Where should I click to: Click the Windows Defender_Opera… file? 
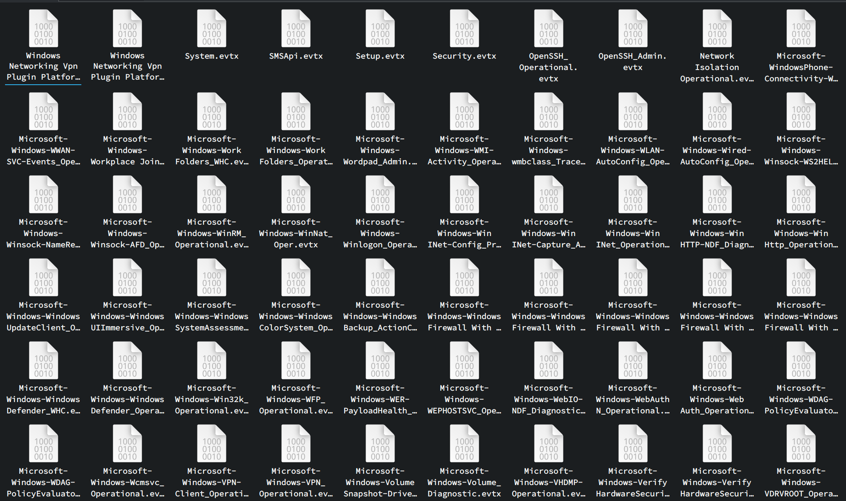[x=127, y=361]
